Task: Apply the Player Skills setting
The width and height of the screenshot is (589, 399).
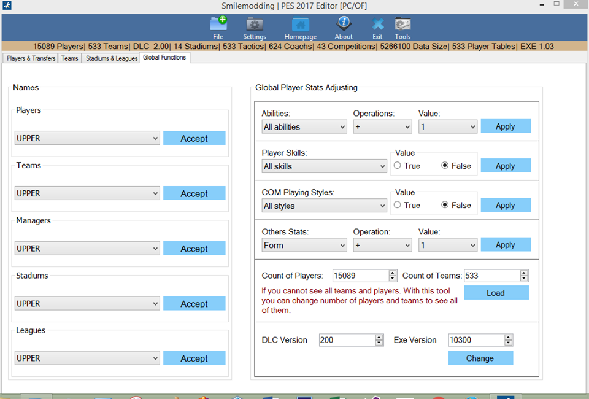Action: click(x=506, y=166)
